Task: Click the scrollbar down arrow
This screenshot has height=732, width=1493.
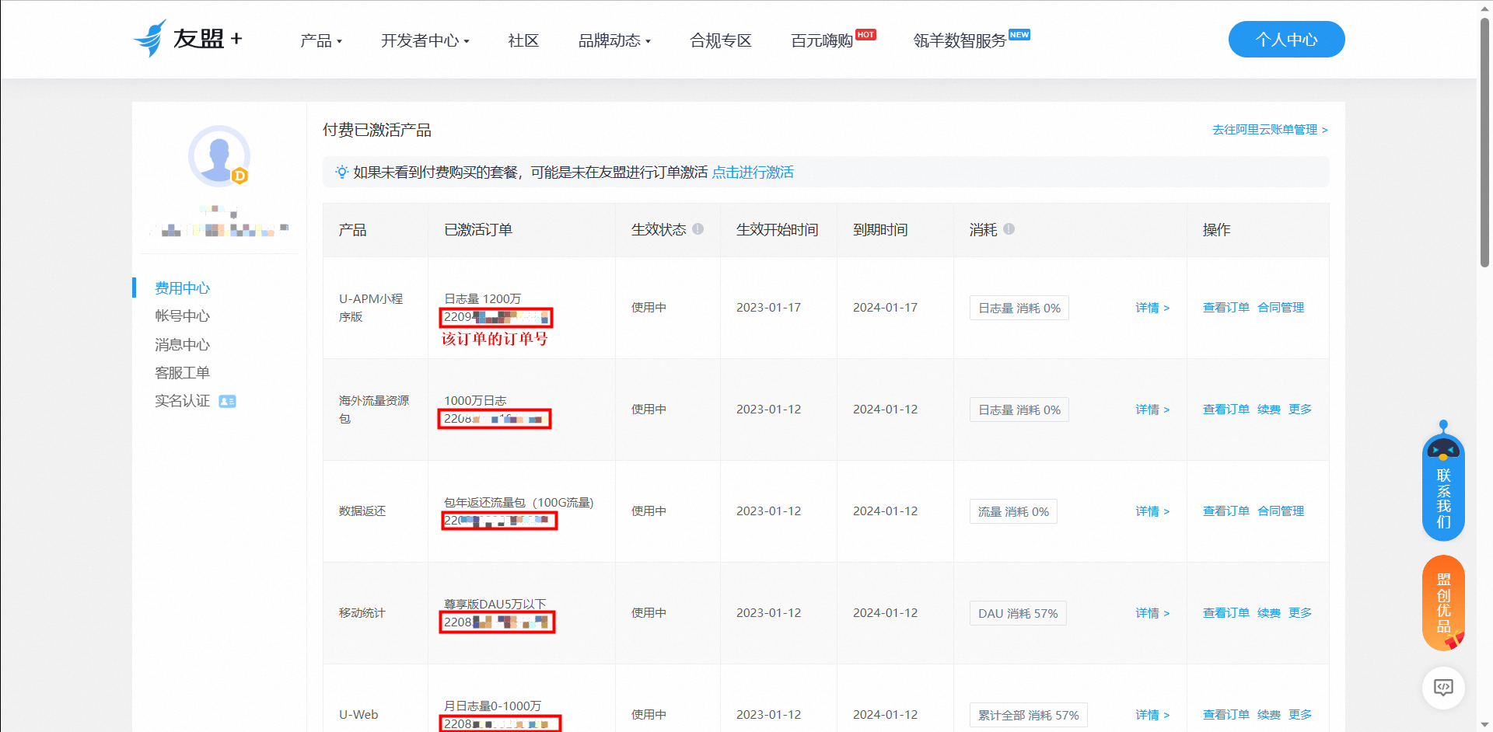Action: pos(1484,724)
